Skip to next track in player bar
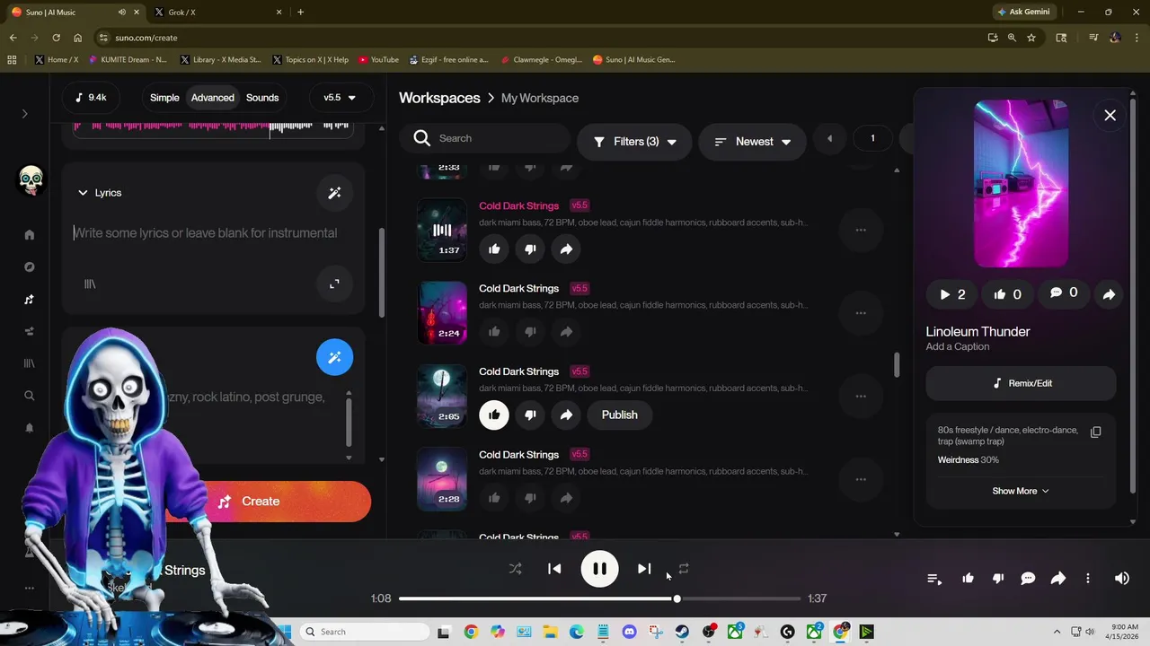Image resolution: width=1150 pixels, height=646 pixels. coord(644,569)
